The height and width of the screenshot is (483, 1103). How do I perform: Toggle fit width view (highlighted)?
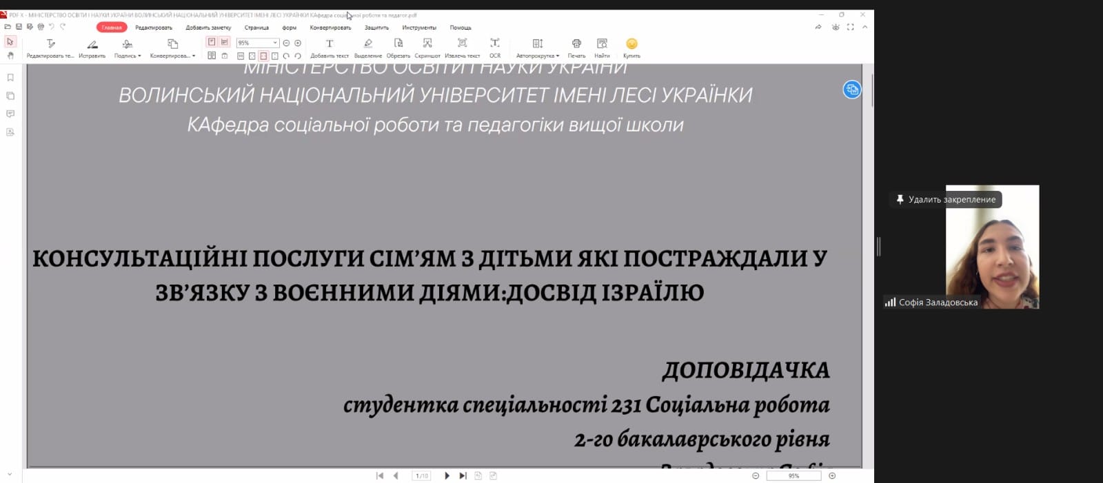tap(263, 56)
